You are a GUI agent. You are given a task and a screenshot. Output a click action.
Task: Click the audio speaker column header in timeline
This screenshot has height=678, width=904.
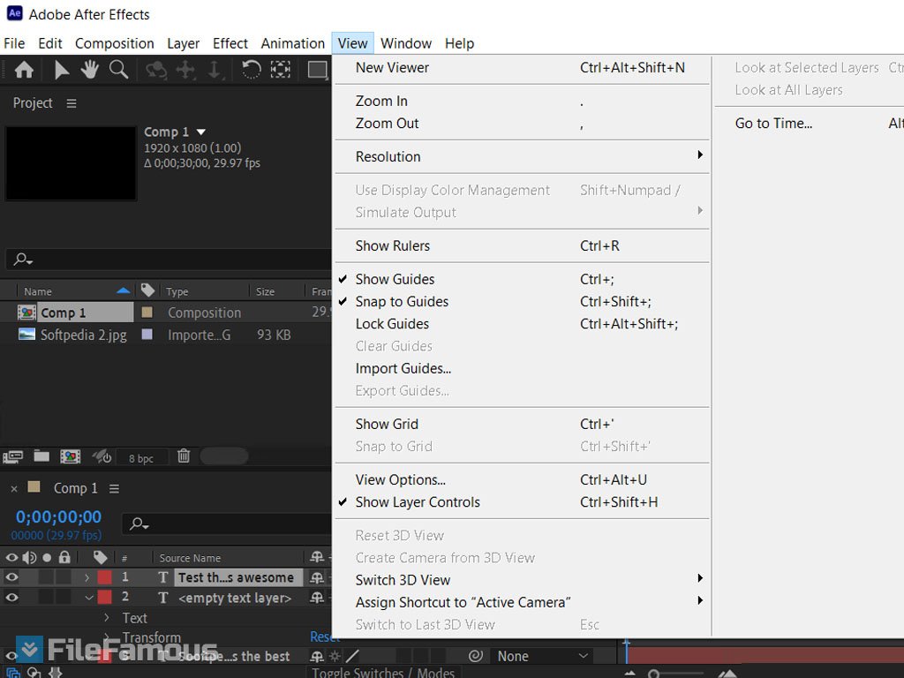tap(29, 558)
